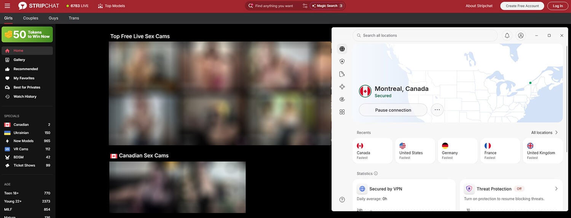Select the Girls tab
The width and height of the screenshot is (571, 218).
coord(8,18)
